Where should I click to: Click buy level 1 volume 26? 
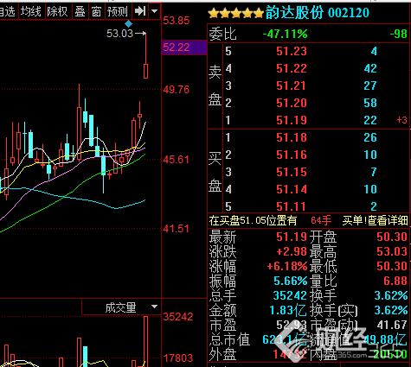(370, 137)
